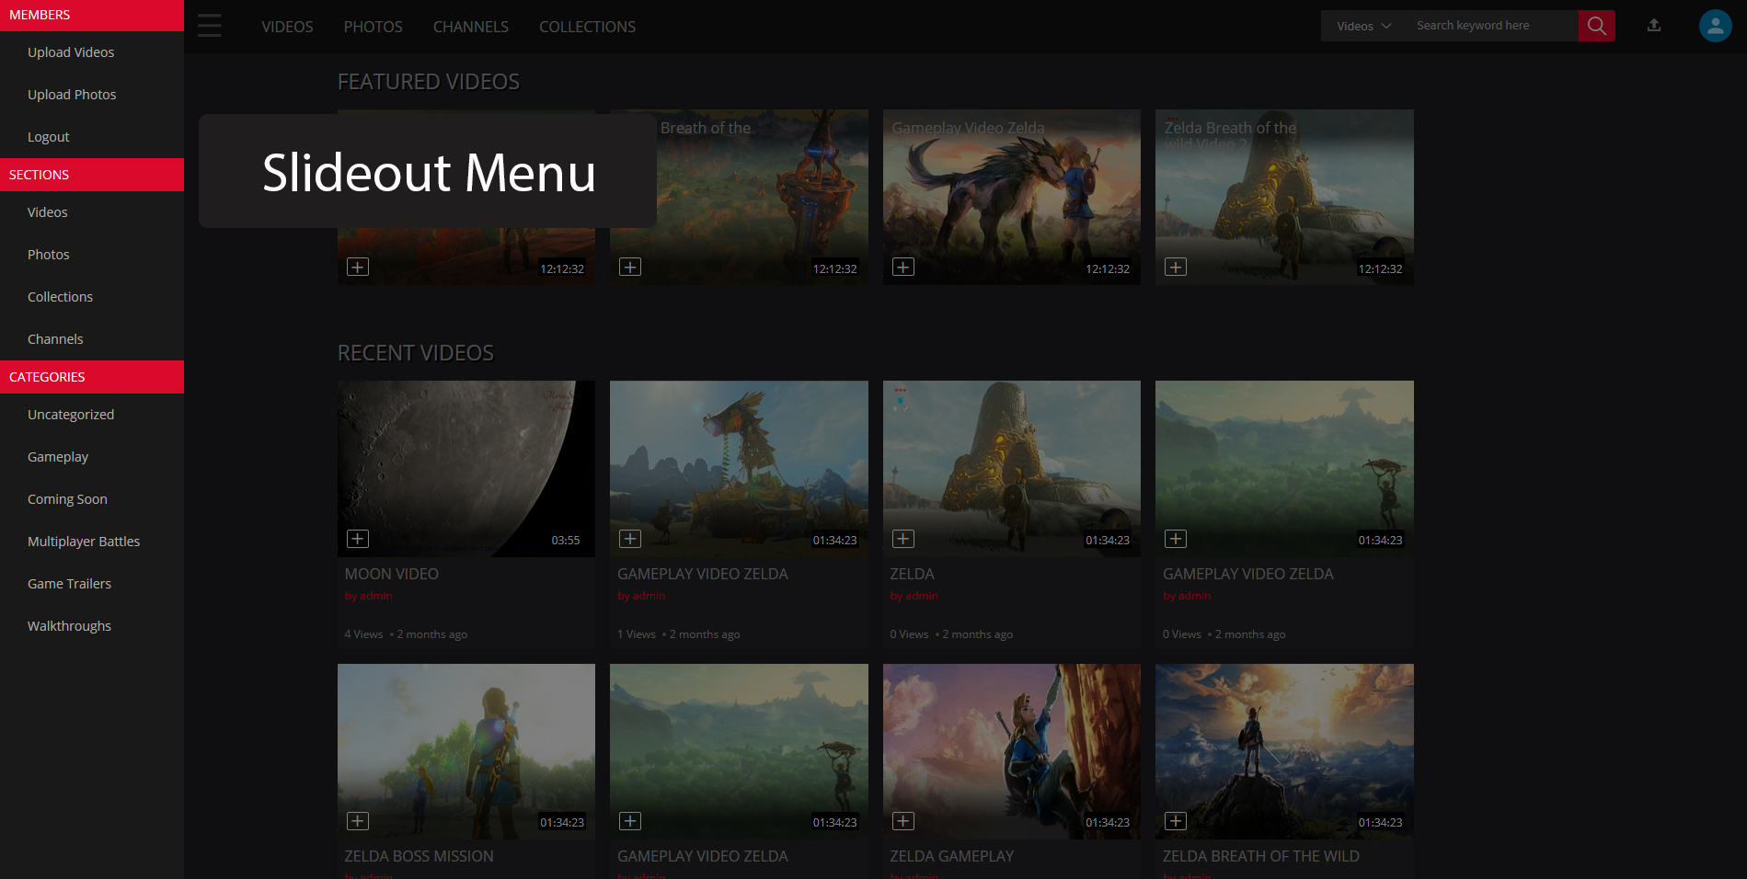Open the Moon Video thumbnail
This screenshot has height=879, width=1747.
click(466, 469)
